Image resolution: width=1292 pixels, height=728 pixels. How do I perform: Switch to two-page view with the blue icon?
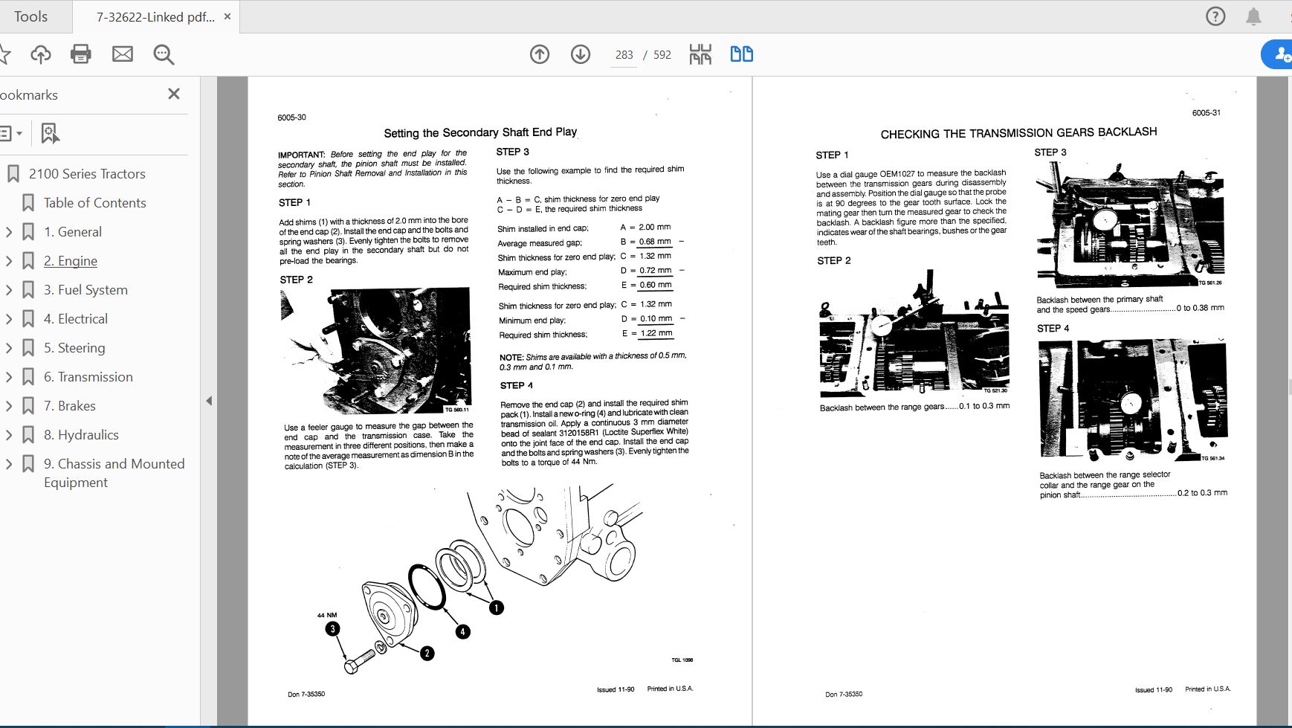click(742, 54)
